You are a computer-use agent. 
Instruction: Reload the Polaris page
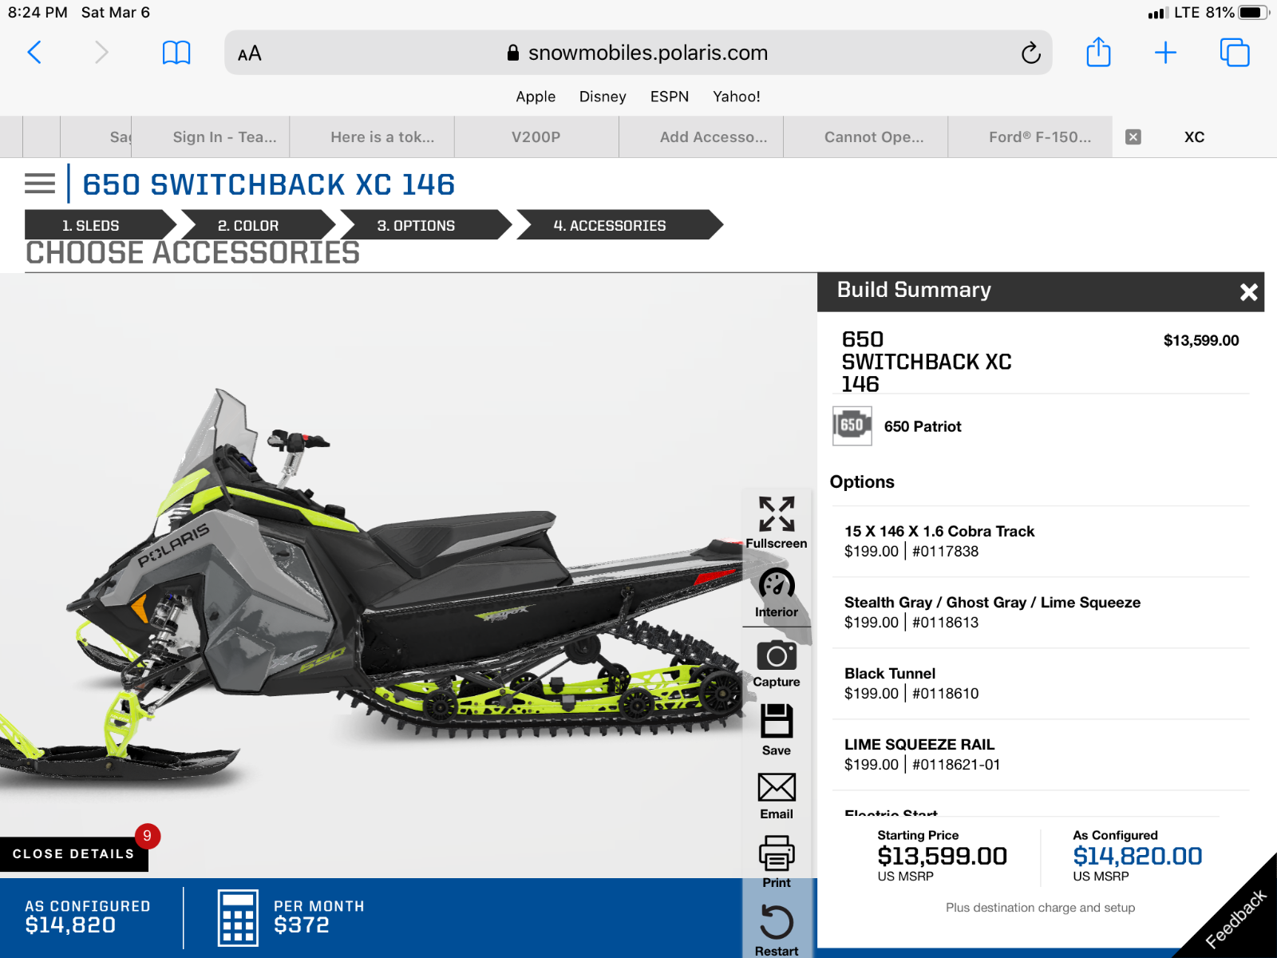(x=1030, y=53)
